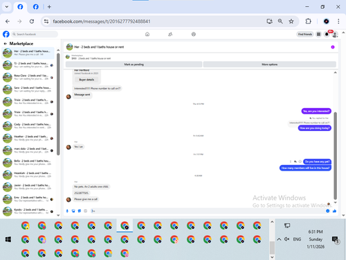The width and height of the screenshot is (346, 260).
Task: Bookmark this page with the star
Action: coord(291,21)
